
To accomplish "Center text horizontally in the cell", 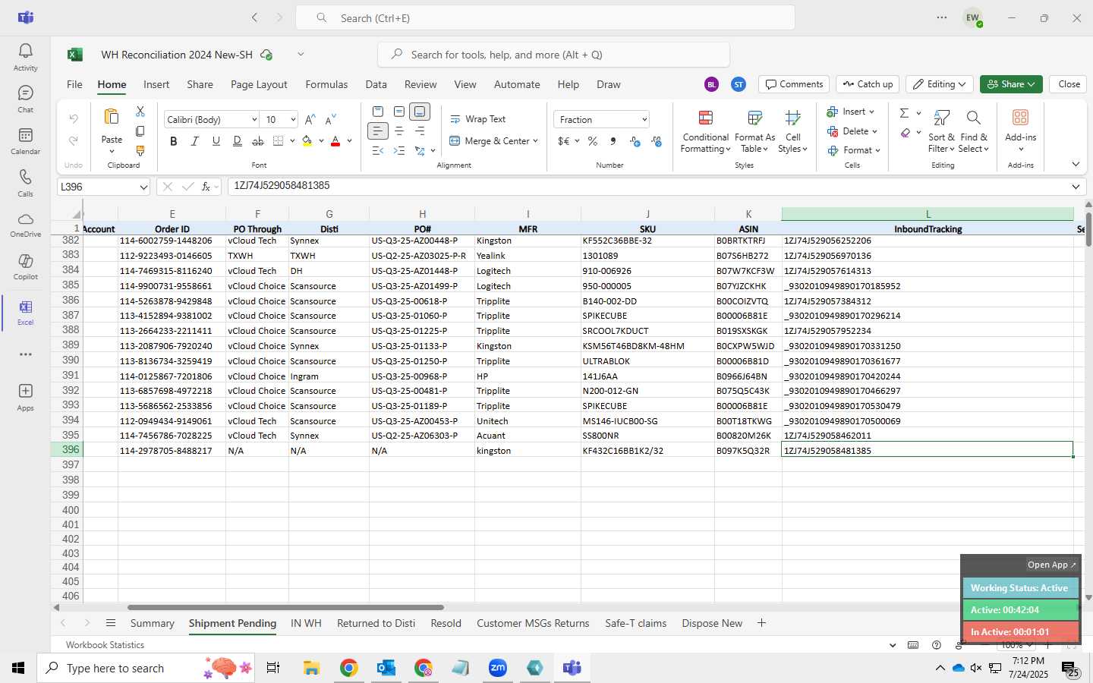I will pyautogui.click(x=398, y=131).
